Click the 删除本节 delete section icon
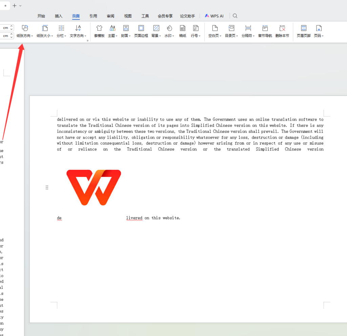The image size is (347, 336). tap(282, 28)
